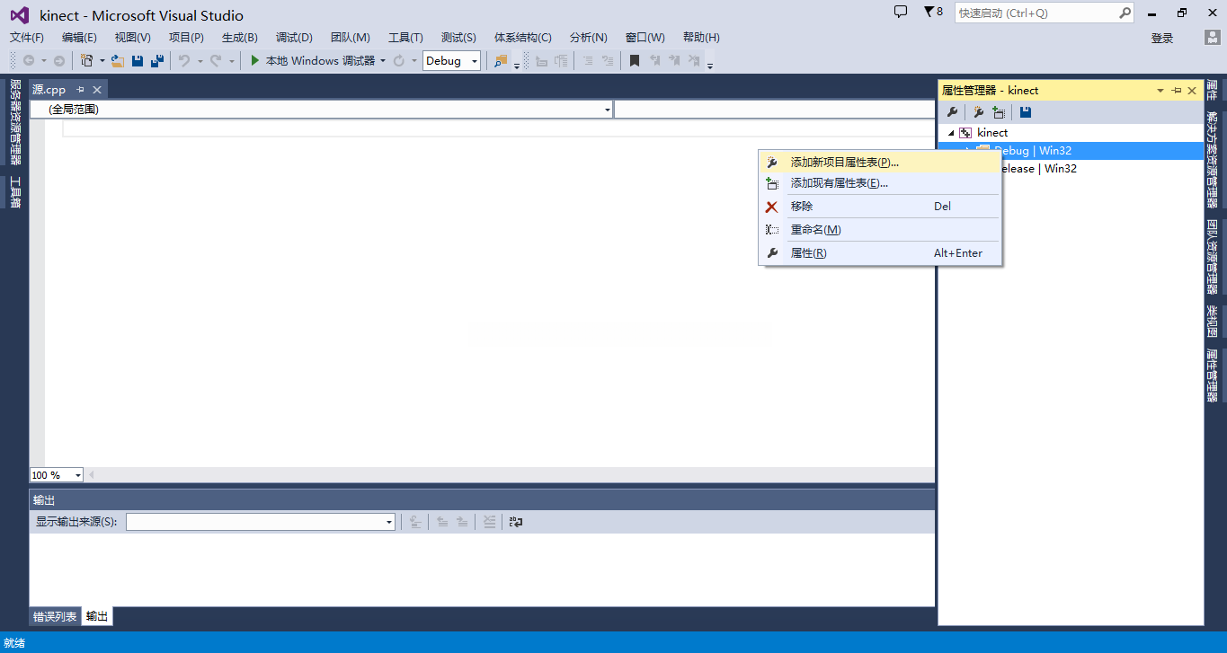Open the 编辑(E) menu
Screen dimensions: 1227x653
point(79,38)
